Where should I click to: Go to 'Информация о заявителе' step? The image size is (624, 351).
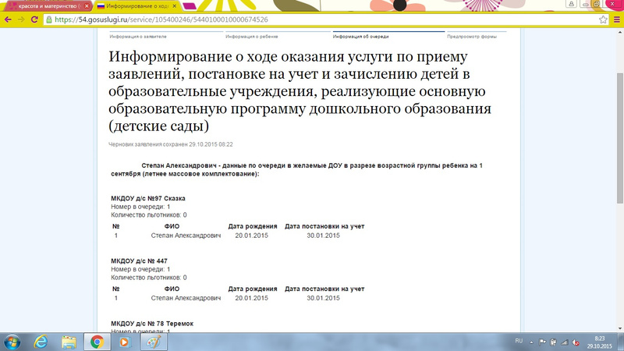click(x=138, y=37)
